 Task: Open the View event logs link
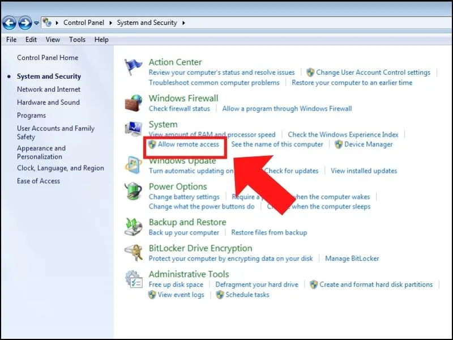pos(181,295)
